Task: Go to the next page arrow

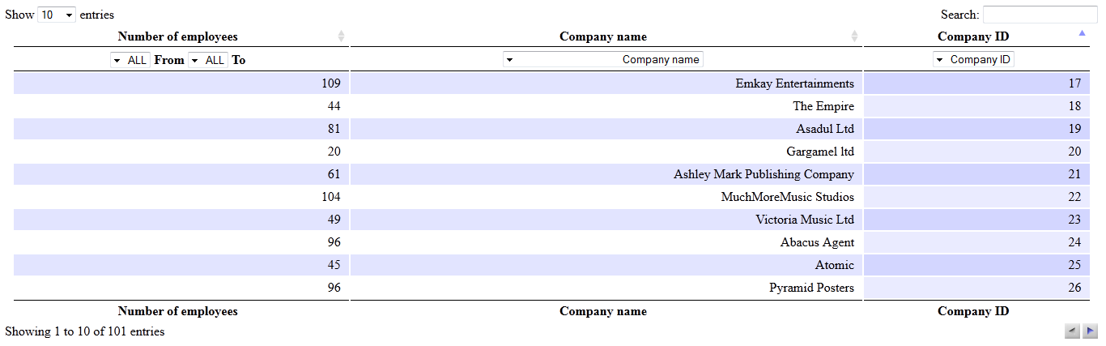Action: point(1090,331)
